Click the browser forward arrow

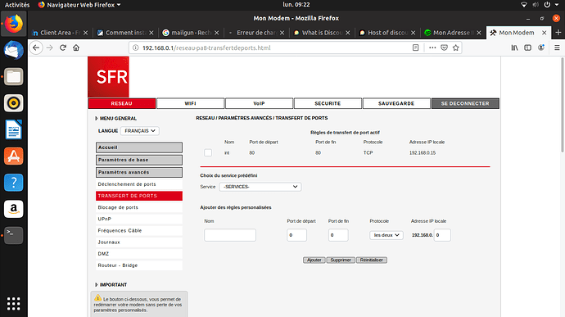(x=50, y=48)
